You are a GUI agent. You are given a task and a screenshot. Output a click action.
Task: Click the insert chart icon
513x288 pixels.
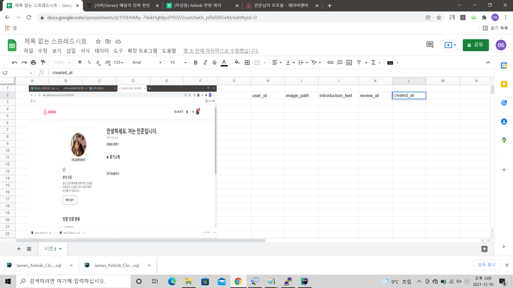(349, 62)
